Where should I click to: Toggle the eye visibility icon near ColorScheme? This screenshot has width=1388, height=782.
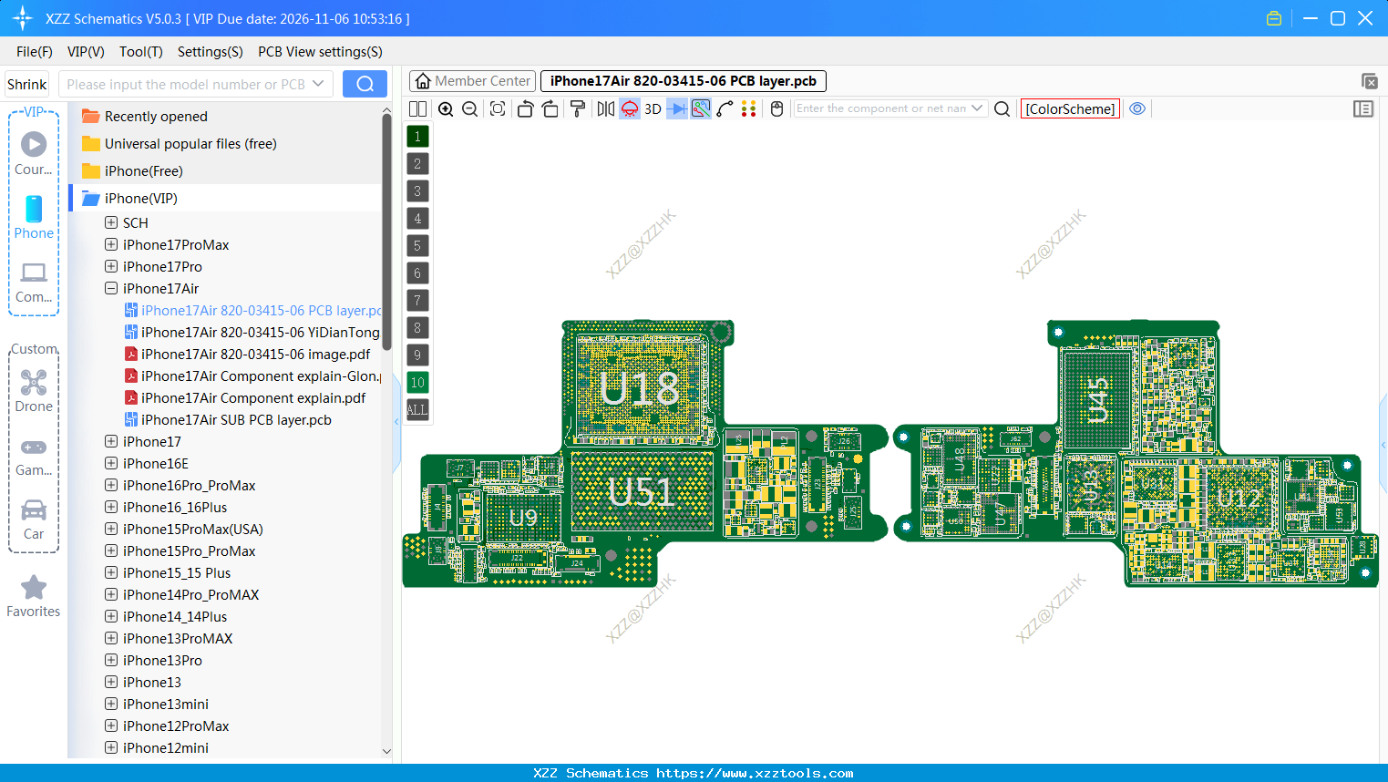click(1137, 108)
